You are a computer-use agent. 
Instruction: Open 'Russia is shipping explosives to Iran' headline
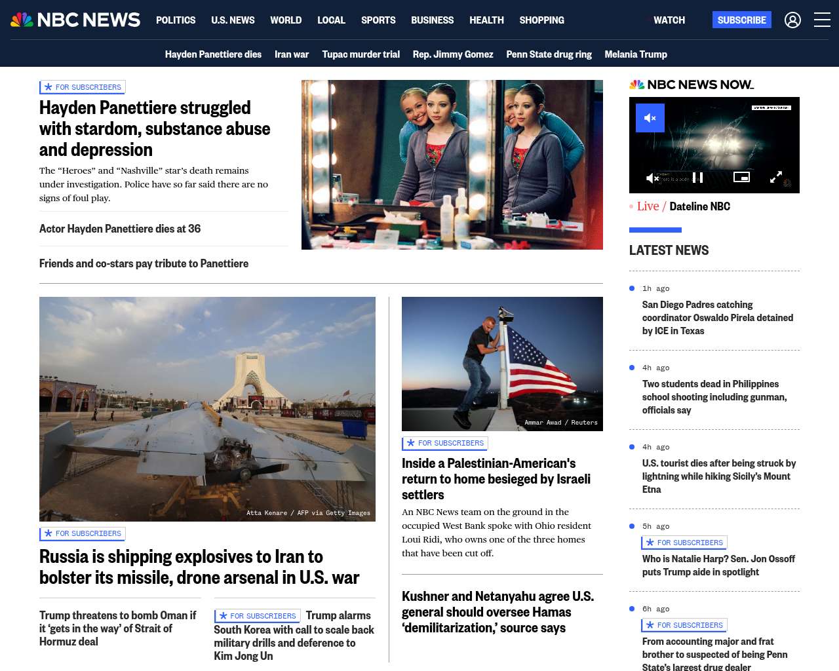click(x=199, y=567)
